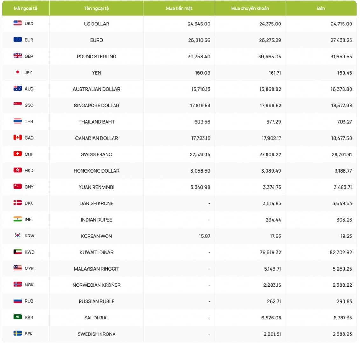Click the Swedish flag beside SEK

pos(17,333)
